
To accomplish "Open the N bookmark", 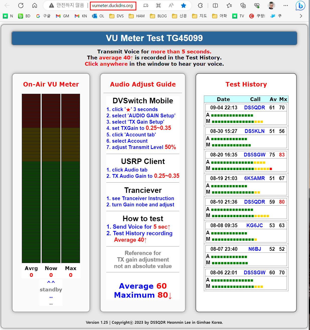I will 8,16.
